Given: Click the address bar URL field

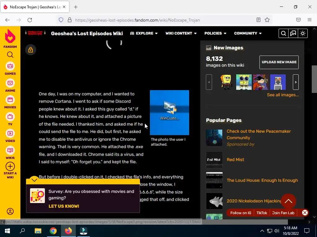Looking at the screenshot, I should point(137,20).
